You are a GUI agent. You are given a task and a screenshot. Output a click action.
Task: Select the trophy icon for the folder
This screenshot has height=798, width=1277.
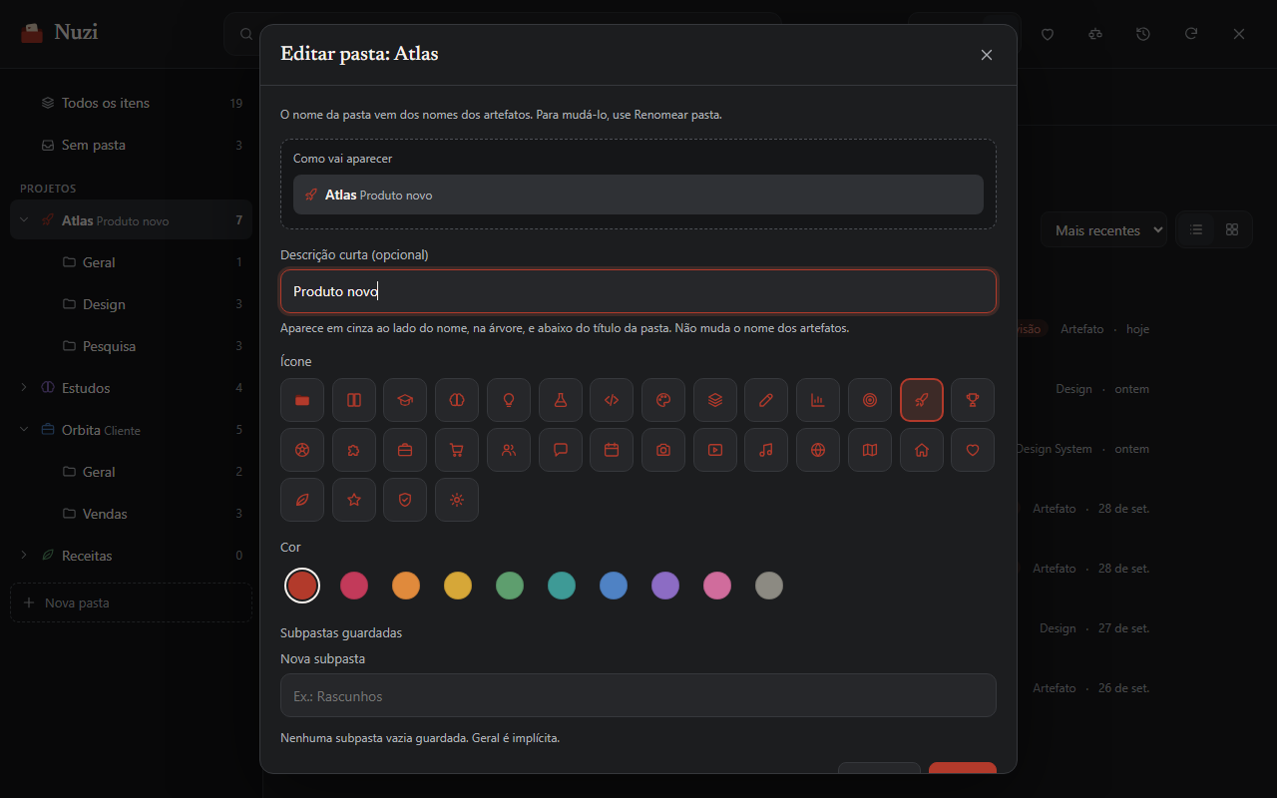tap(973, 400)
